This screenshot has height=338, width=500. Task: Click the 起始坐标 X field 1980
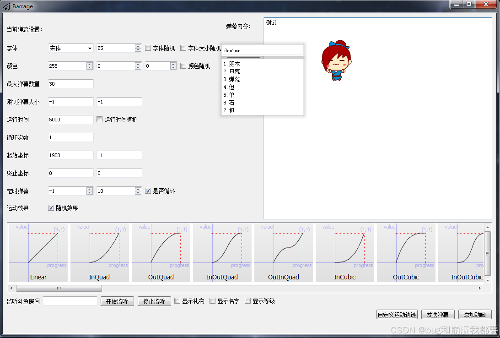(71, 155)
